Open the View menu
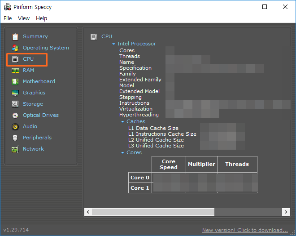Image resolution: width=296 pixels, height=236 pixels. [24, 18]
